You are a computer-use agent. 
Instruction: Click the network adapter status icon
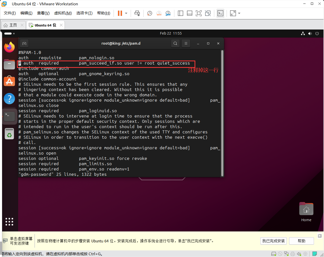[x=286, y=254]
